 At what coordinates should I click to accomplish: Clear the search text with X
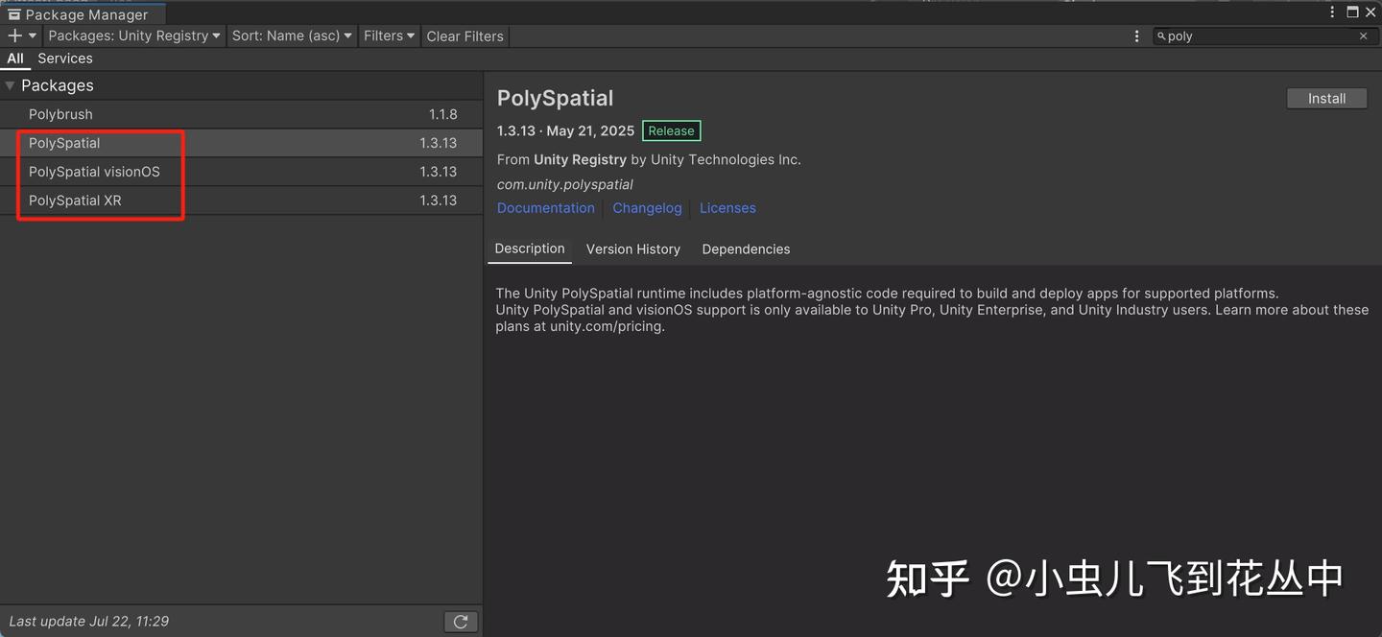(1363, 36)
